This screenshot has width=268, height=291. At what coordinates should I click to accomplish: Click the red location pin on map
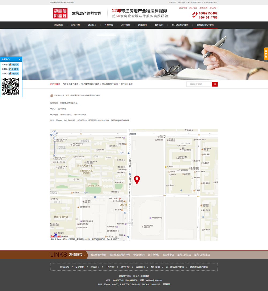(x=137, y=180)
